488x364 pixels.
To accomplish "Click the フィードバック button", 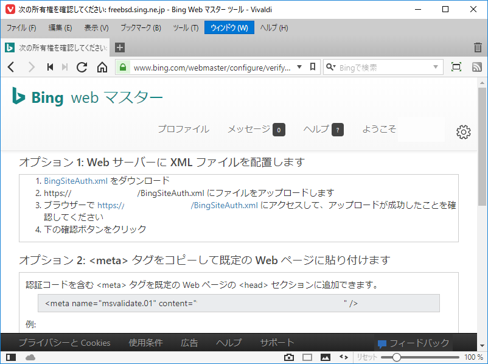I will tap(413, 343).
